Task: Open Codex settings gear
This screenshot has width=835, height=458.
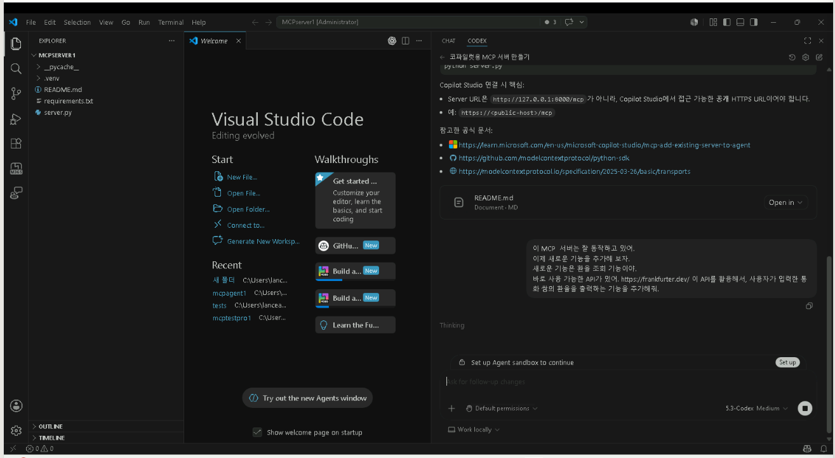Action: pyautogui.click(x=806, y=57)
